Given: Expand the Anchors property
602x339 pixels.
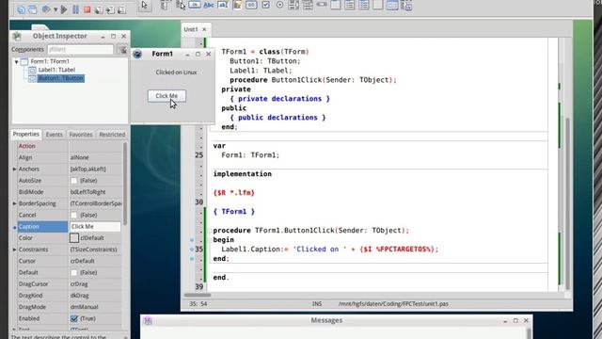Looking at the screenshot, I should pyautogui.click(x=15, y=169).
